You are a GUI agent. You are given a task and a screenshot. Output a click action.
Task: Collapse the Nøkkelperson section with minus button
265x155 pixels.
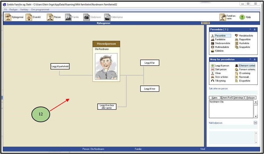(255, 123)
